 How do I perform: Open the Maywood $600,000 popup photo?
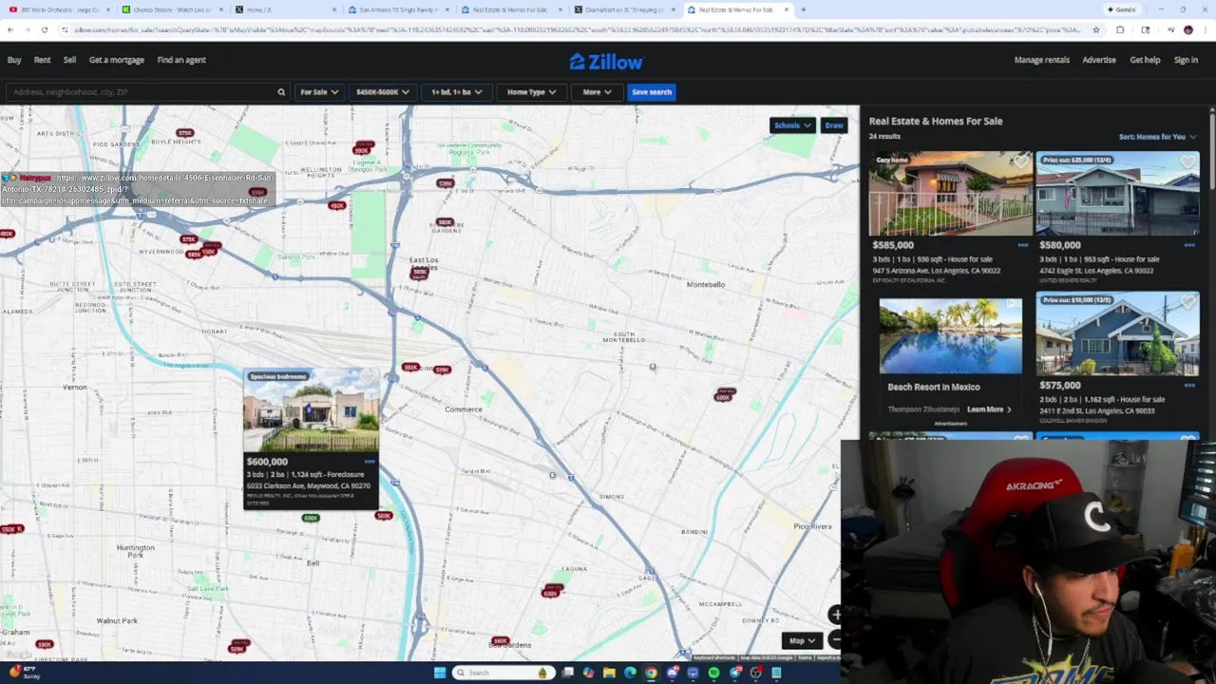point(311,411)
